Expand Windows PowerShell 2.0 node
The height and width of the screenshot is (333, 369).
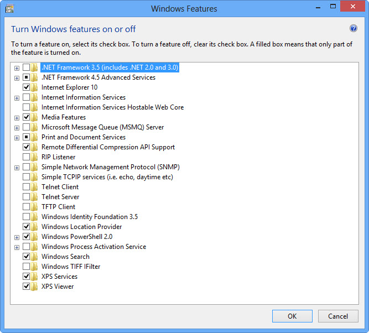[x=17, y=237]
